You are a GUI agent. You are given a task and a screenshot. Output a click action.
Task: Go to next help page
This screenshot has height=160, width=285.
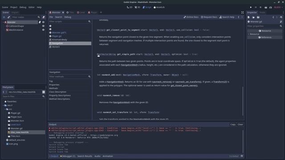click(242, 17)
